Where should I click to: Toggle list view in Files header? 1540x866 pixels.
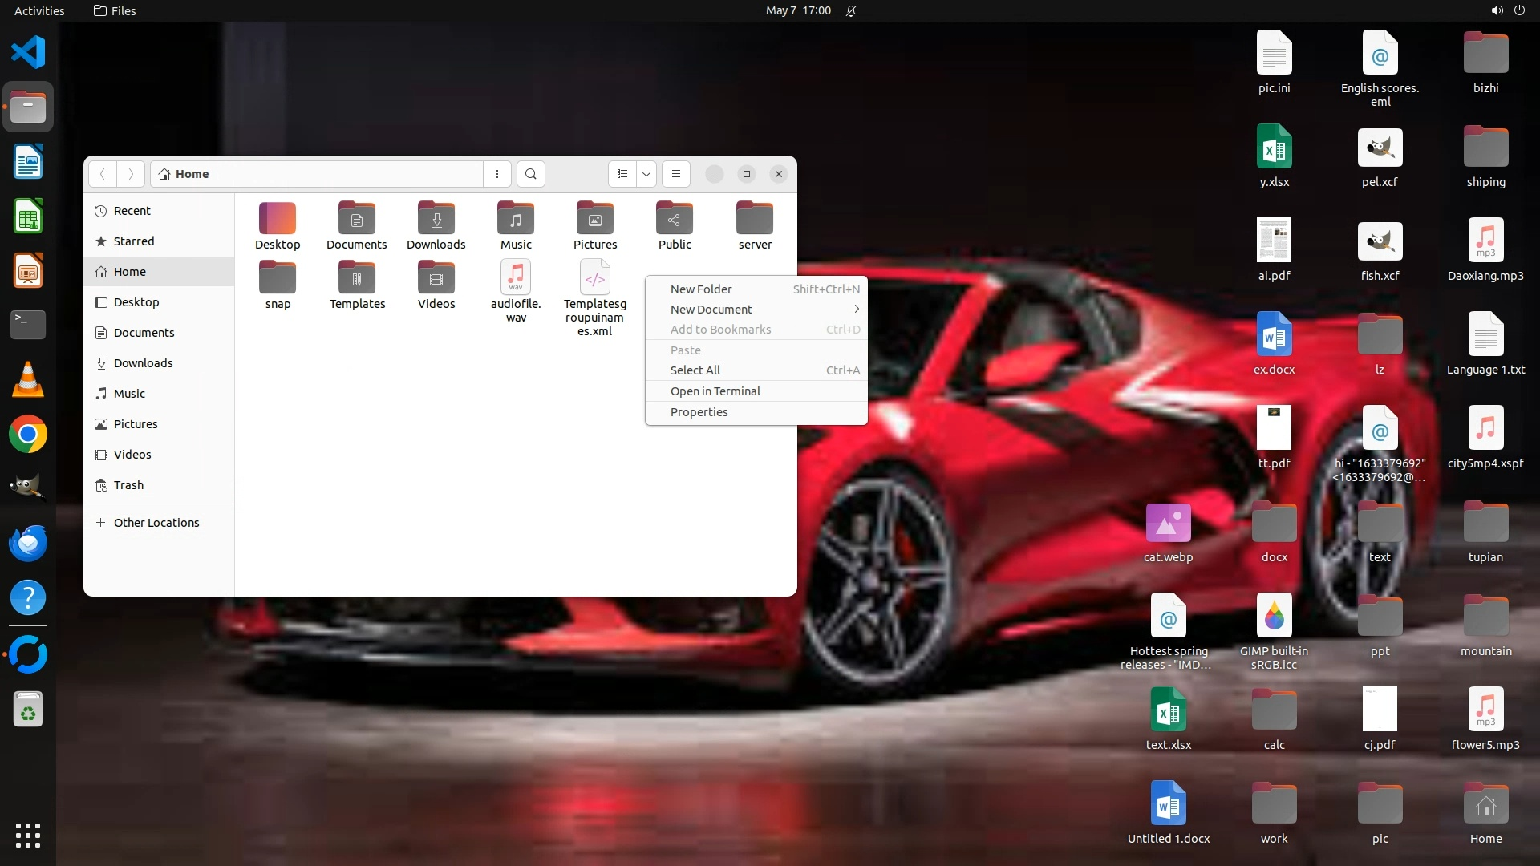pos(622,174)
